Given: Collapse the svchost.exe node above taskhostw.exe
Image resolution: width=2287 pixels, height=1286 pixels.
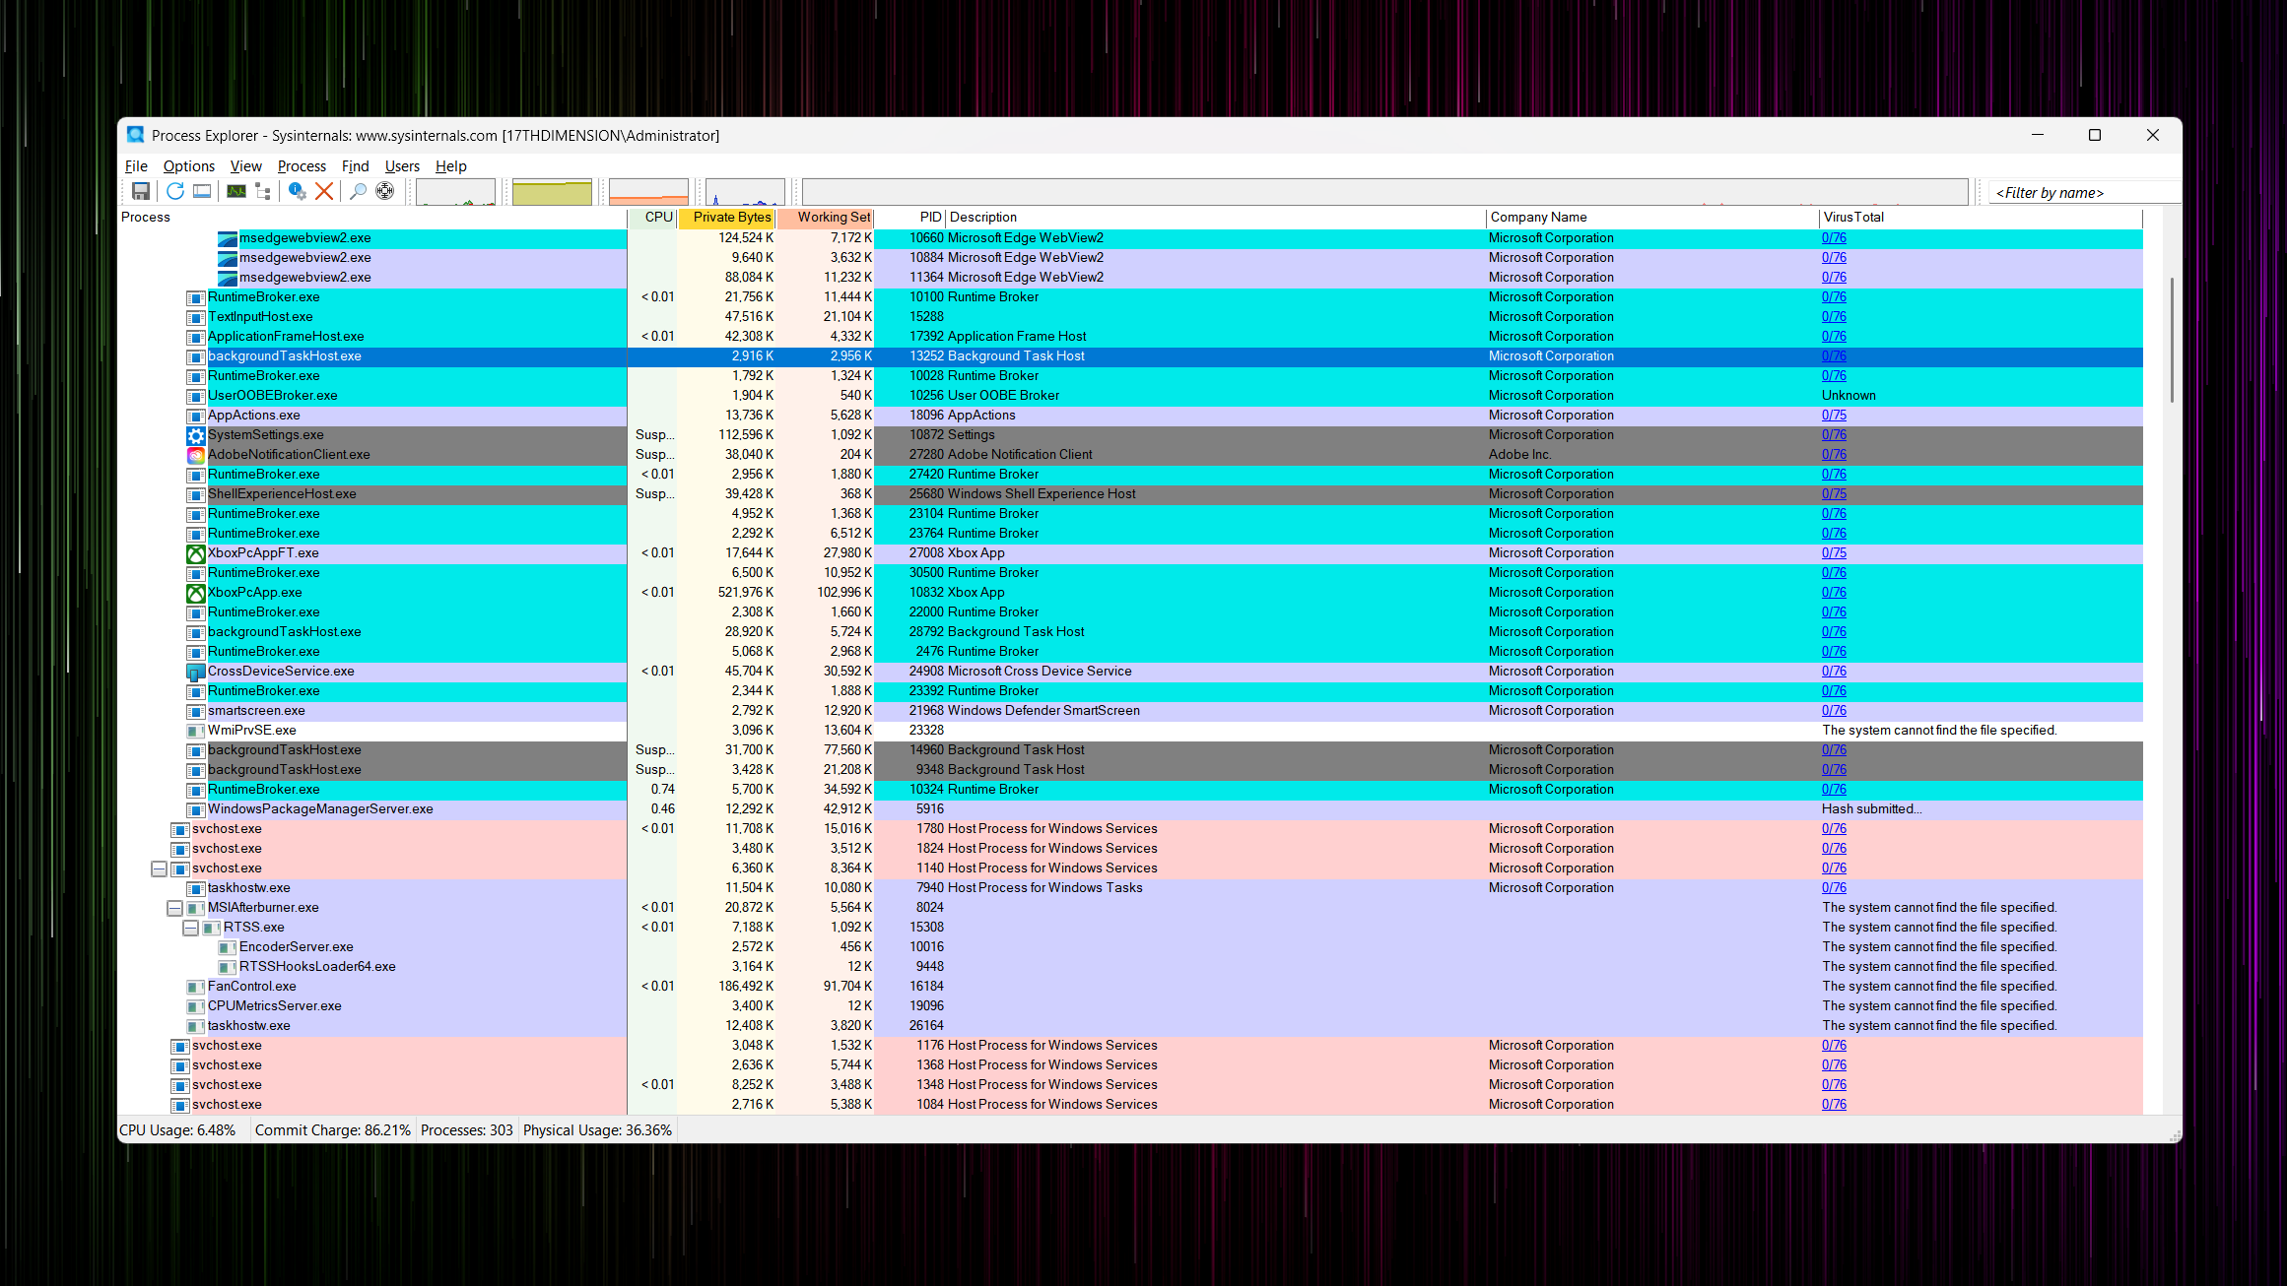Looking at the screenshot, I should coord(159,868).
